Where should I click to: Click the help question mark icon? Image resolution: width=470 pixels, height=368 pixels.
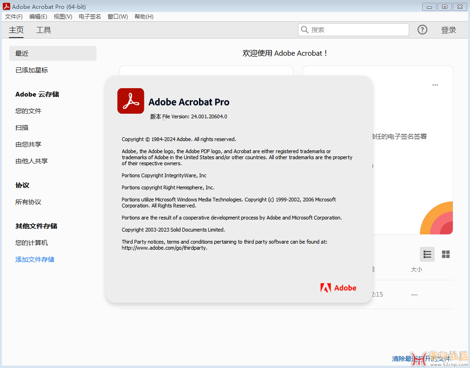click(x=422, y=30)
